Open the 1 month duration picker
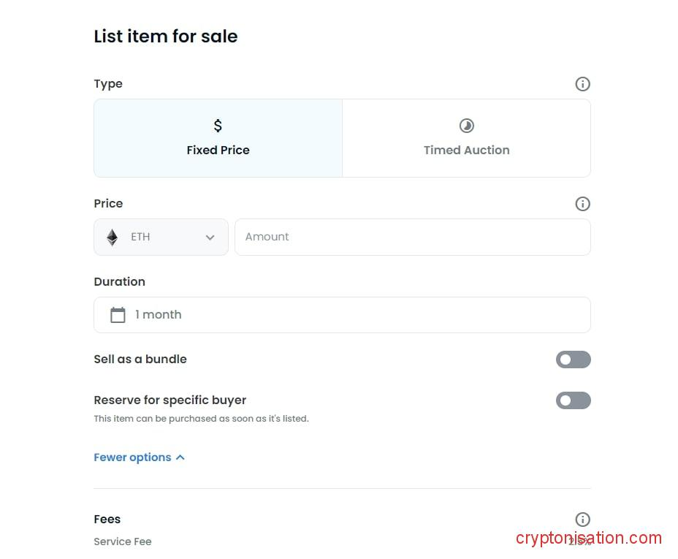This screenshot has width=678, height=559. (342, 315)
